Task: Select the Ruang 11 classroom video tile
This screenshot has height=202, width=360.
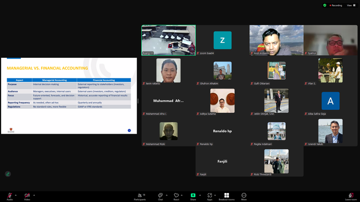Action: click(169, 40)
